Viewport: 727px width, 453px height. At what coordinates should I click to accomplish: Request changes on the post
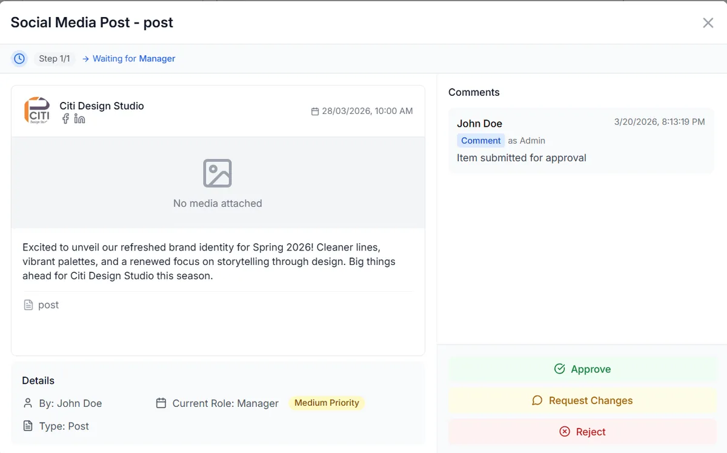[582, 400]
